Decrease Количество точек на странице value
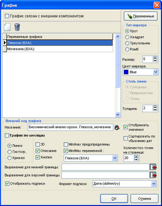 click(136, 159)
